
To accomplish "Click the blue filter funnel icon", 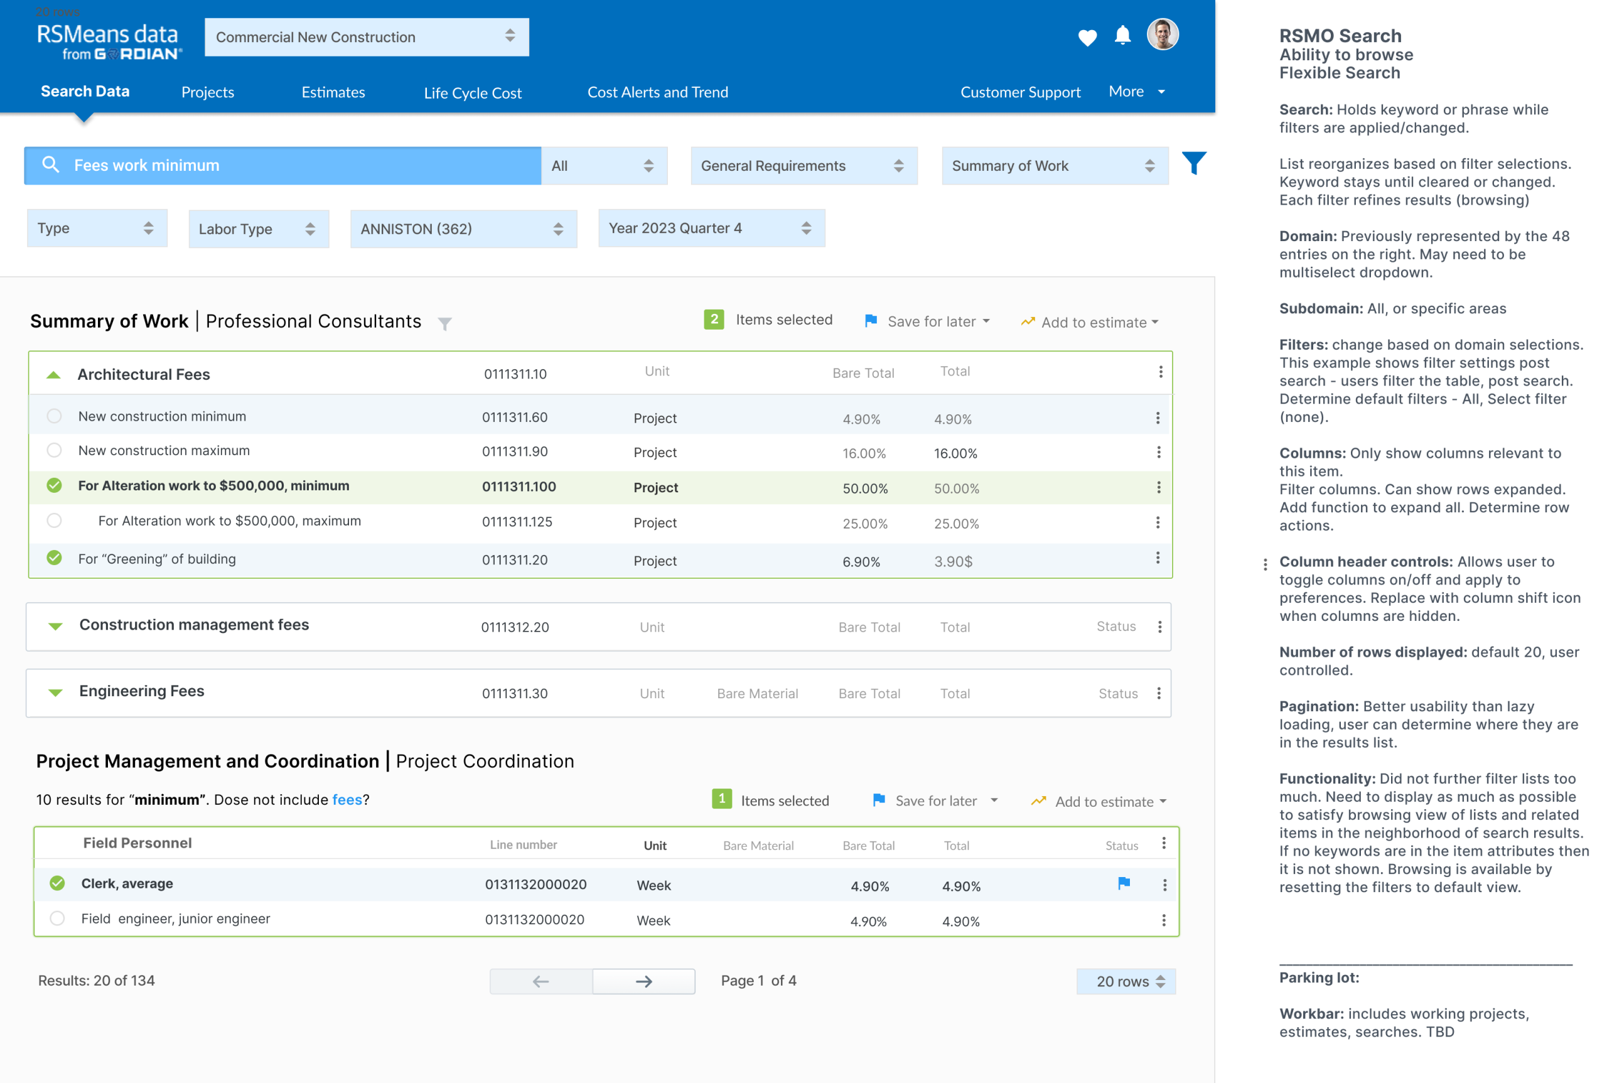I will 1193,164.
